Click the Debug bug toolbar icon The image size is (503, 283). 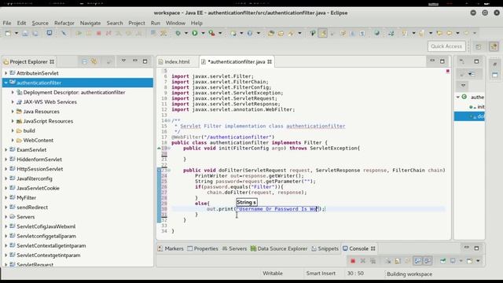(178, 33)
